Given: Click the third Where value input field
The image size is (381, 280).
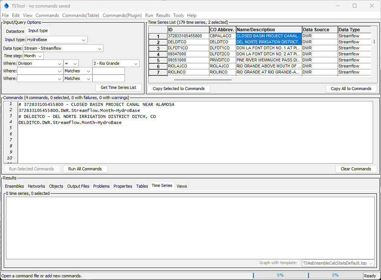Looking at the screenshot, I should tap(109, 78).
